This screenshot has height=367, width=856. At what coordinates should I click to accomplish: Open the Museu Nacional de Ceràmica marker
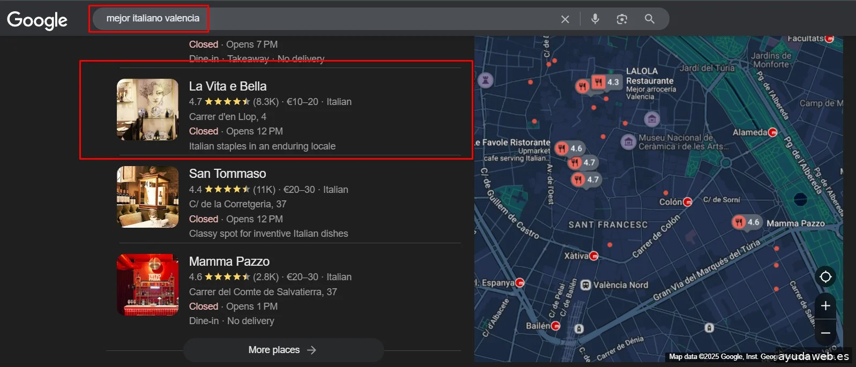point(628,141)
